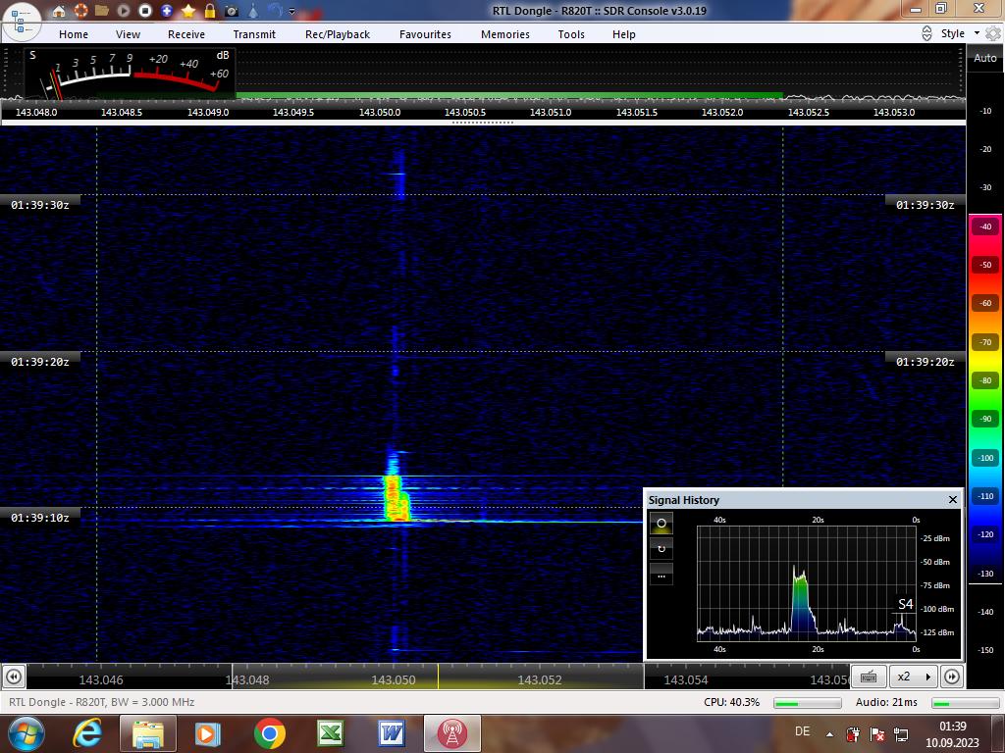
Task: Click the left 01:39:20z timestamp label
Action: pos(39,362)
